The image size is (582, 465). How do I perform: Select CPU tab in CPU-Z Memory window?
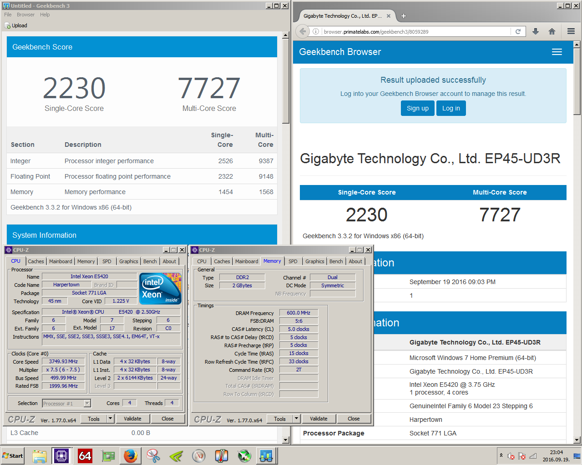click(x=202, y=261)
